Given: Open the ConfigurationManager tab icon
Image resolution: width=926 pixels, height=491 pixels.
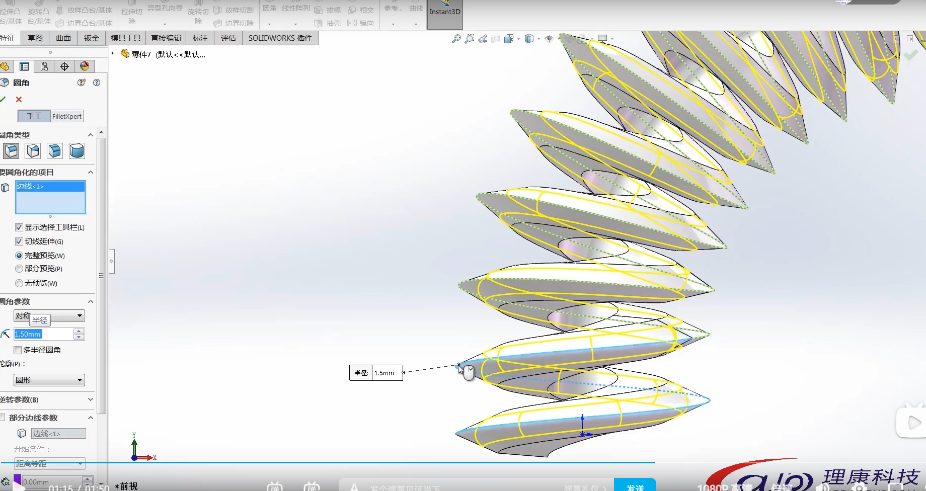Looking at the screenshot, I should [44, 66].
